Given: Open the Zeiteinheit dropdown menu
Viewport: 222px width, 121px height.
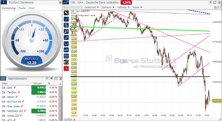Looking at the screenshot, I should pos(91,7).
